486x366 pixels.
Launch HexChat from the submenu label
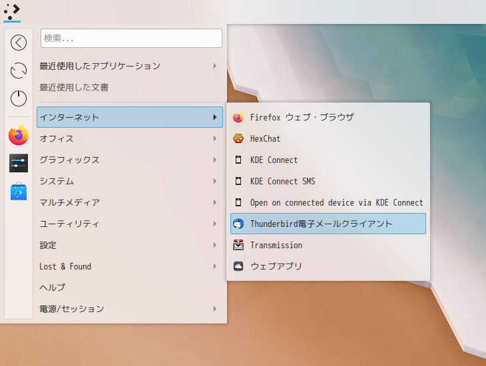(265, 138)
